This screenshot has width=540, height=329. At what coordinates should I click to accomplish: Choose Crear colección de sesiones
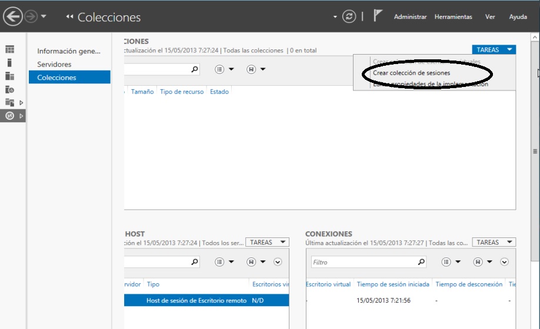(x=411, y=73)
